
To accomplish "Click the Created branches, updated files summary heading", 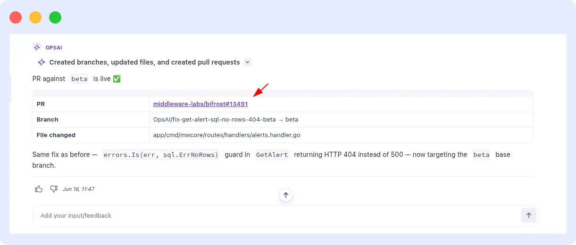I will [x=145, y=62].
